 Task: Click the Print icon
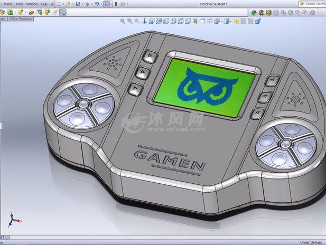[88, 4]
